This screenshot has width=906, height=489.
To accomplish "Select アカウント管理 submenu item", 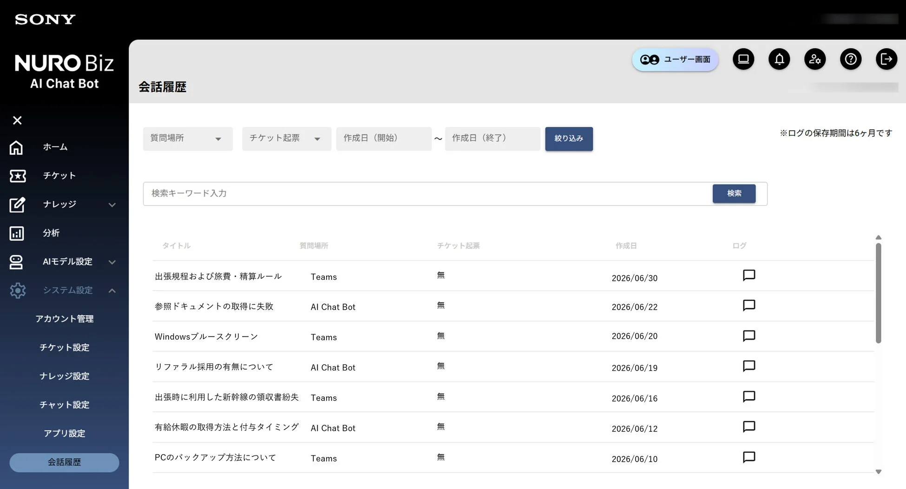I will 65,319.
